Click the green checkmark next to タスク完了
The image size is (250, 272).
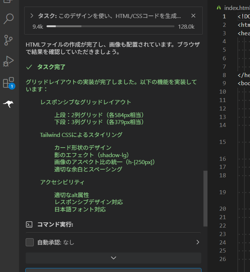click(x=29, y=67)
